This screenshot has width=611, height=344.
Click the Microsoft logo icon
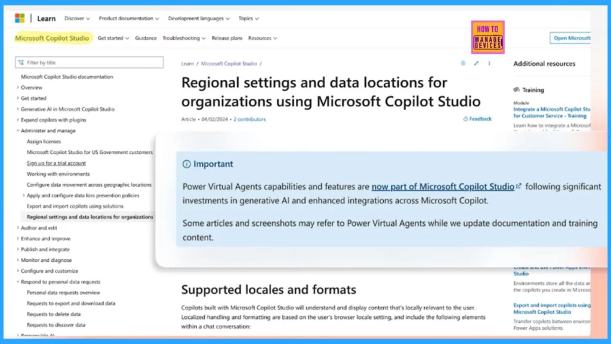coord(20,18)
